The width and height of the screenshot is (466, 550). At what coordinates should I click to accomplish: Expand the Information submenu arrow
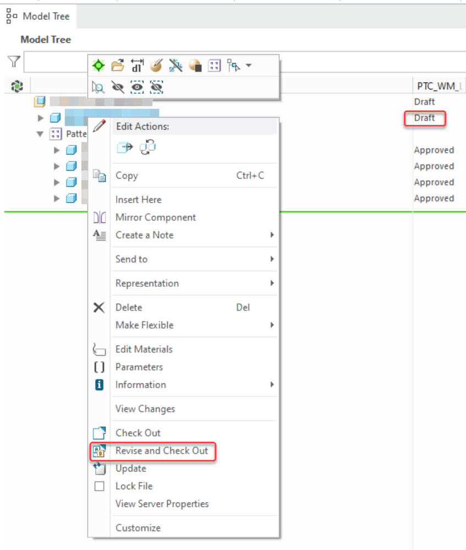(x=272, y=384)
